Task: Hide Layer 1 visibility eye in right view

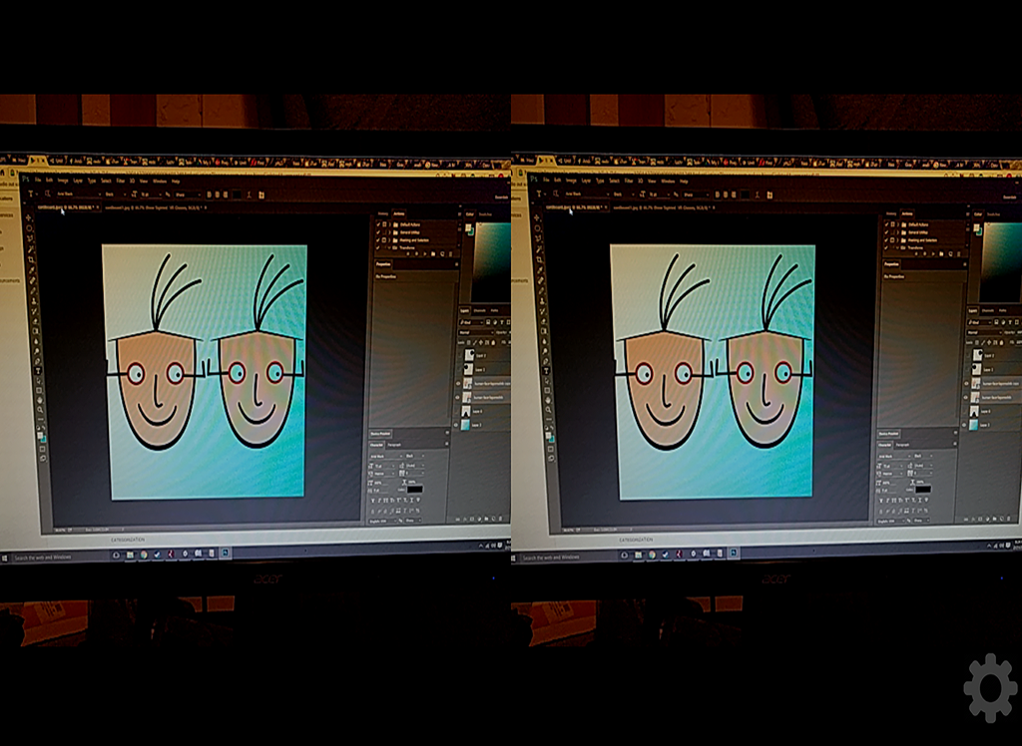Action: coord(964,425)
